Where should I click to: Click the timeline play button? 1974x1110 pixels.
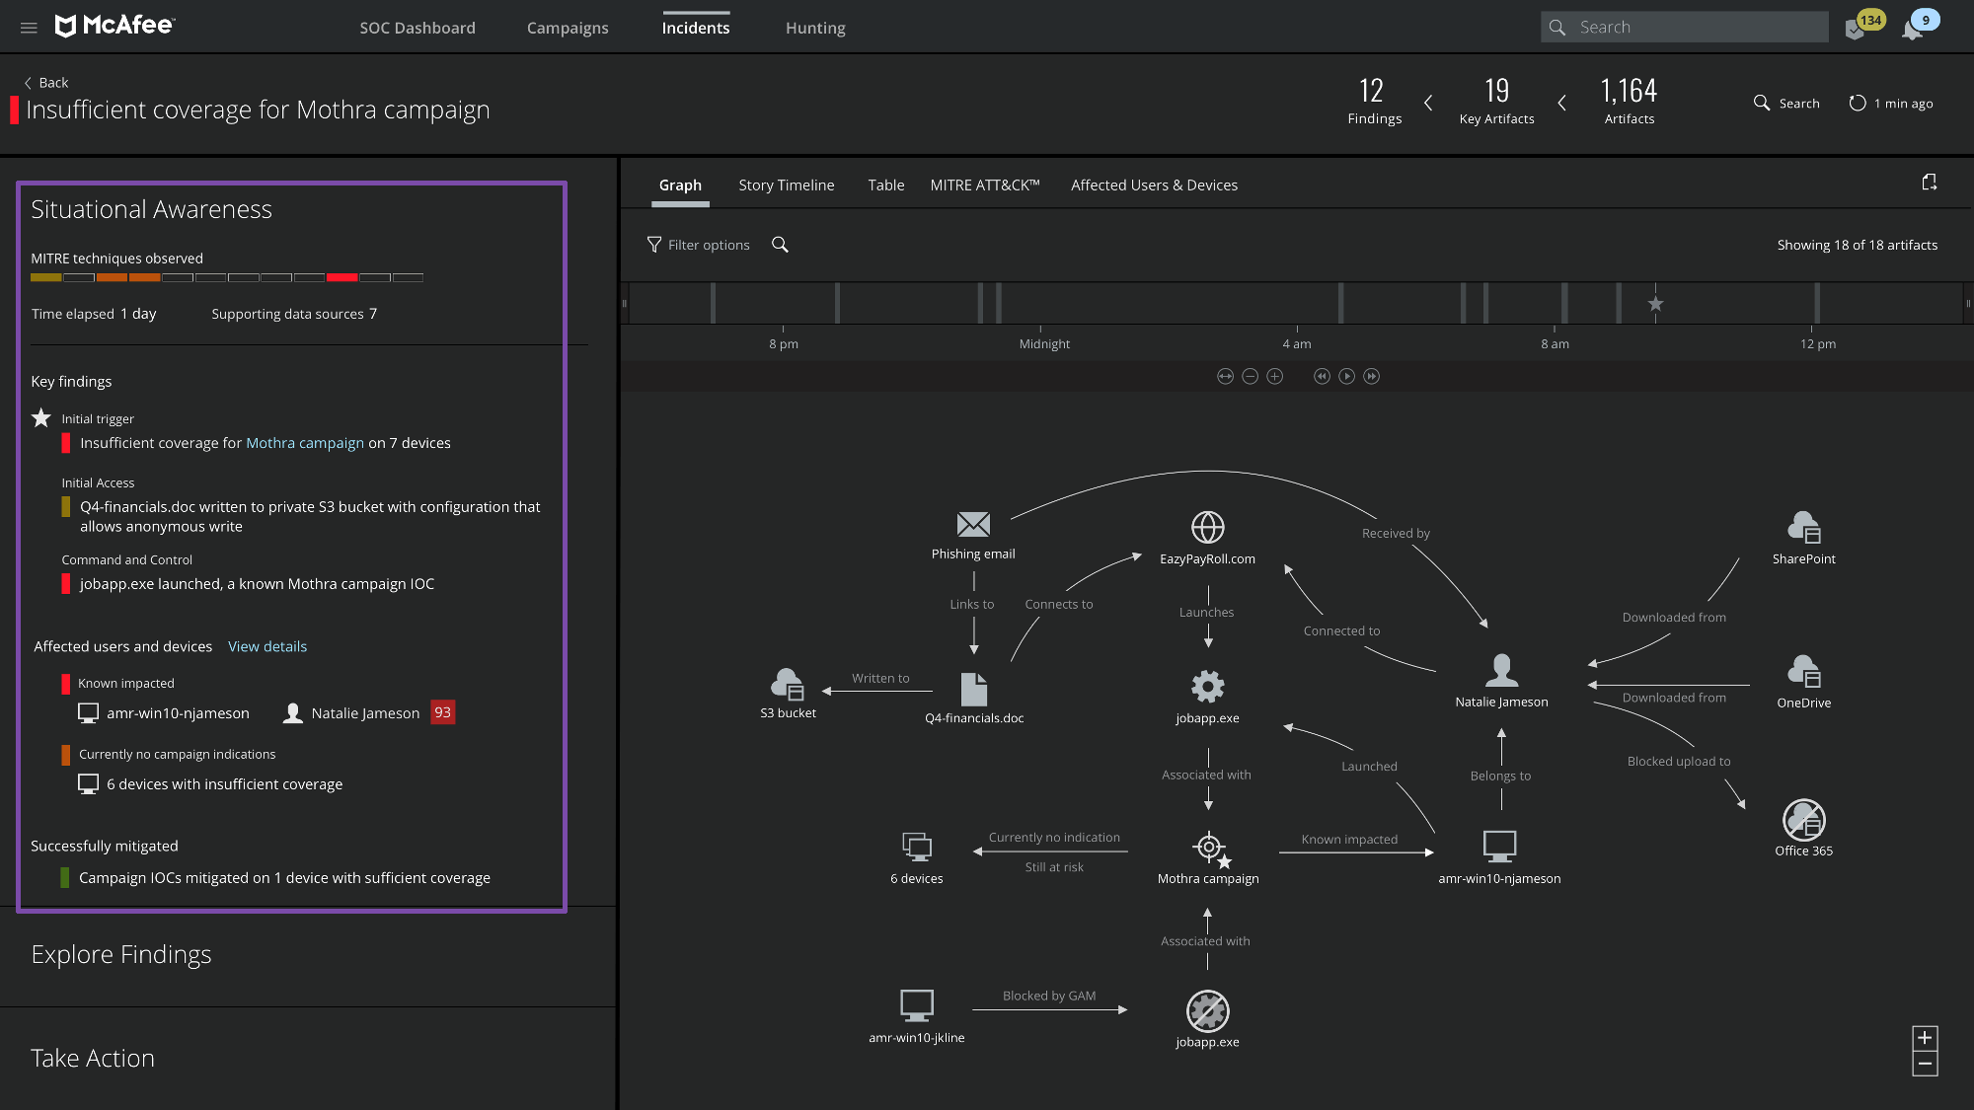pos(1346,376)
